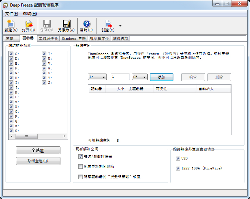This screenshot has width=250, height=199.
Task: Toggle the M: drive checkbox
Action: coord(11,102)
